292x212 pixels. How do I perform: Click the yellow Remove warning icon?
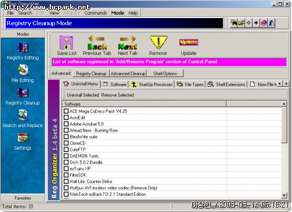coord(158,42)
